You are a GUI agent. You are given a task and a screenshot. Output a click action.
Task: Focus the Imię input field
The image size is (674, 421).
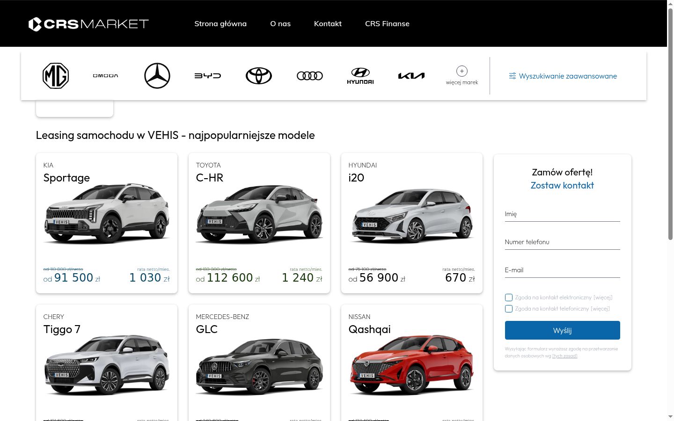[563, 214]
